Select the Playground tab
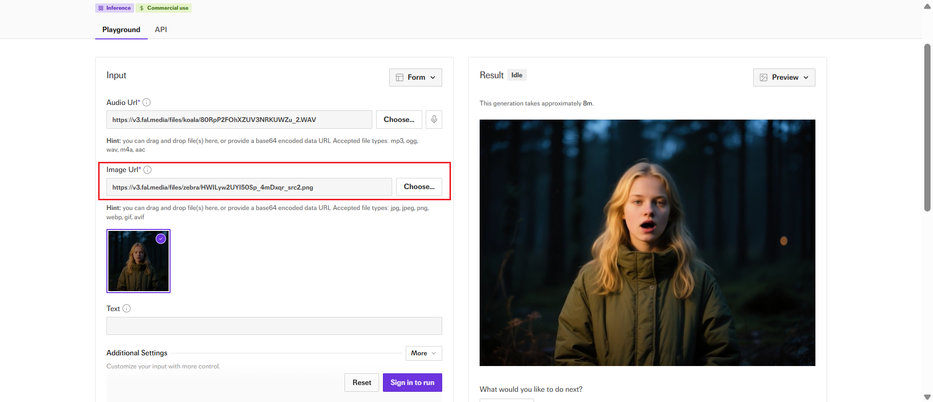933x402 pixels. click(x=121, y=30)
